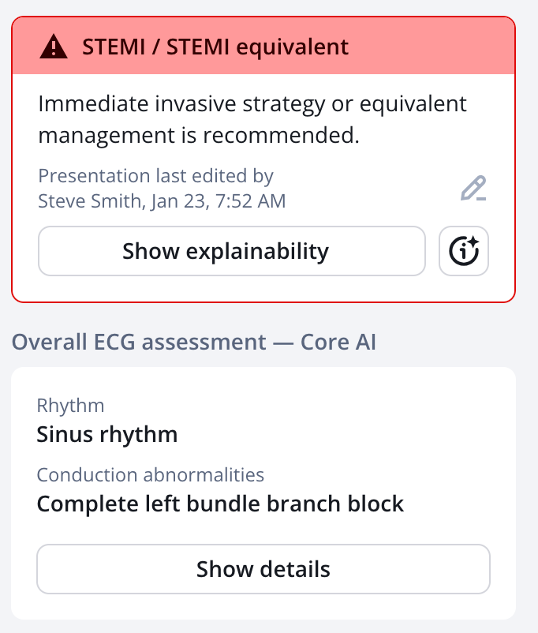Click the warning triangle icon
538x633 pixels.
point(54,47)
